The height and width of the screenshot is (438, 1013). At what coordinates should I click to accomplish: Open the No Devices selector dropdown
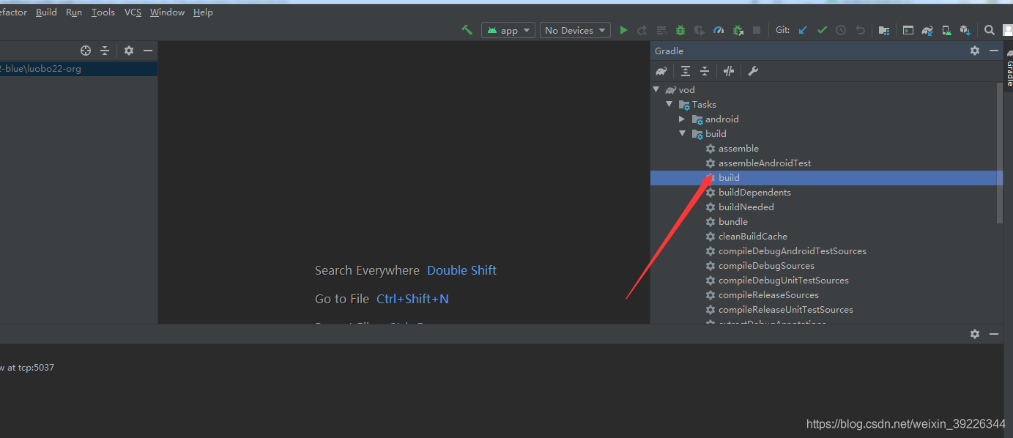[x=575, y=30]
